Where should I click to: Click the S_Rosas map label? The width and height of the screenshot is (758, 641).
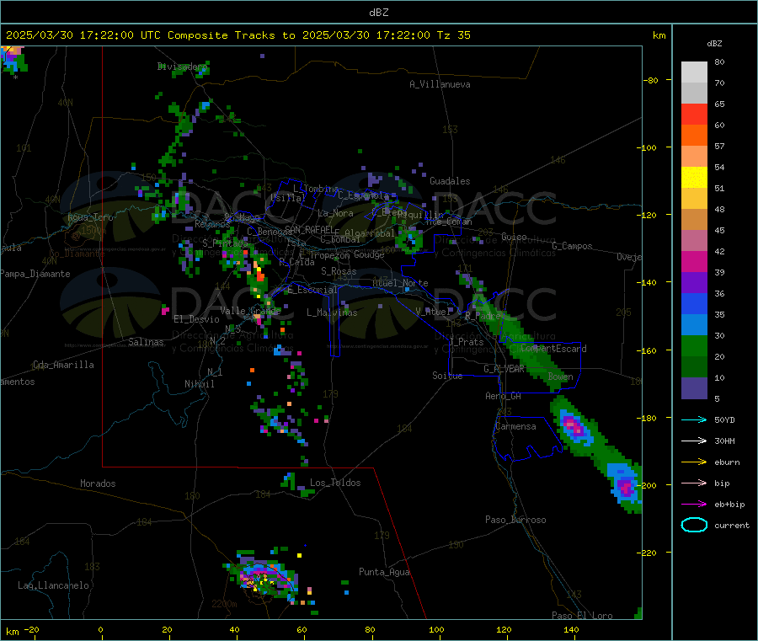tap(339, 272)
